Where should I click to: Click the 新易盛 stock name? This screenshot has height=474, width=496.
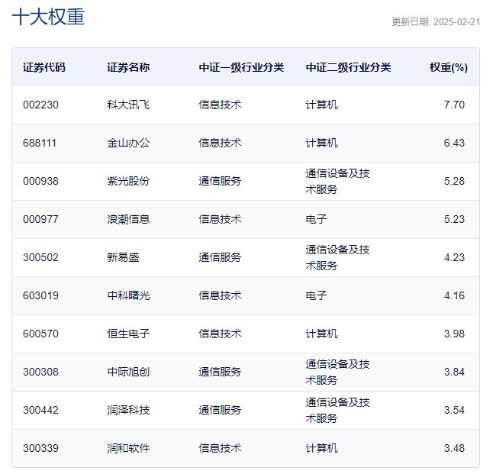[124, 257]
